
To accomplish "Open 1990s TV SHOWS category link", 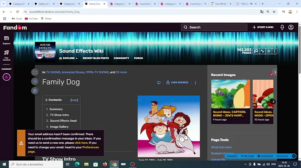I will pos(97,72).
